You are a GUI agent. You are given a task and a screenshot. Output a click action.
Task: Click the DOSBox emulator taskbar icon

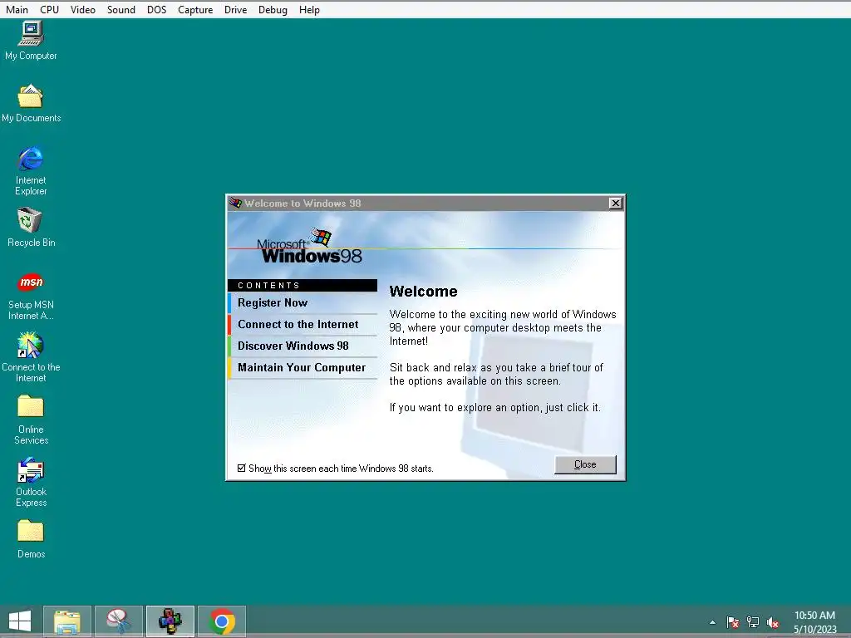[170, 621]
